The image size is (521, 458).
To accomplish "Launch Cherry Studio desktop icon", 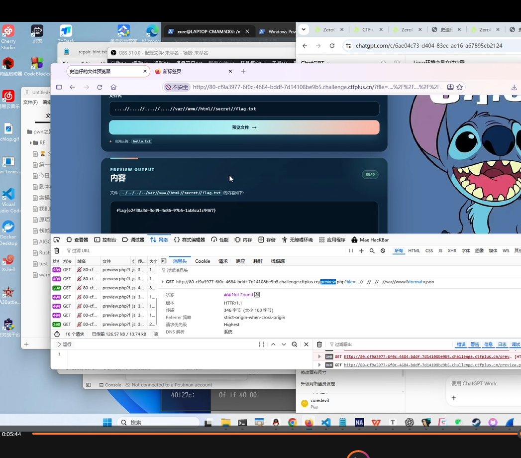I will click(x=8, y=37).
